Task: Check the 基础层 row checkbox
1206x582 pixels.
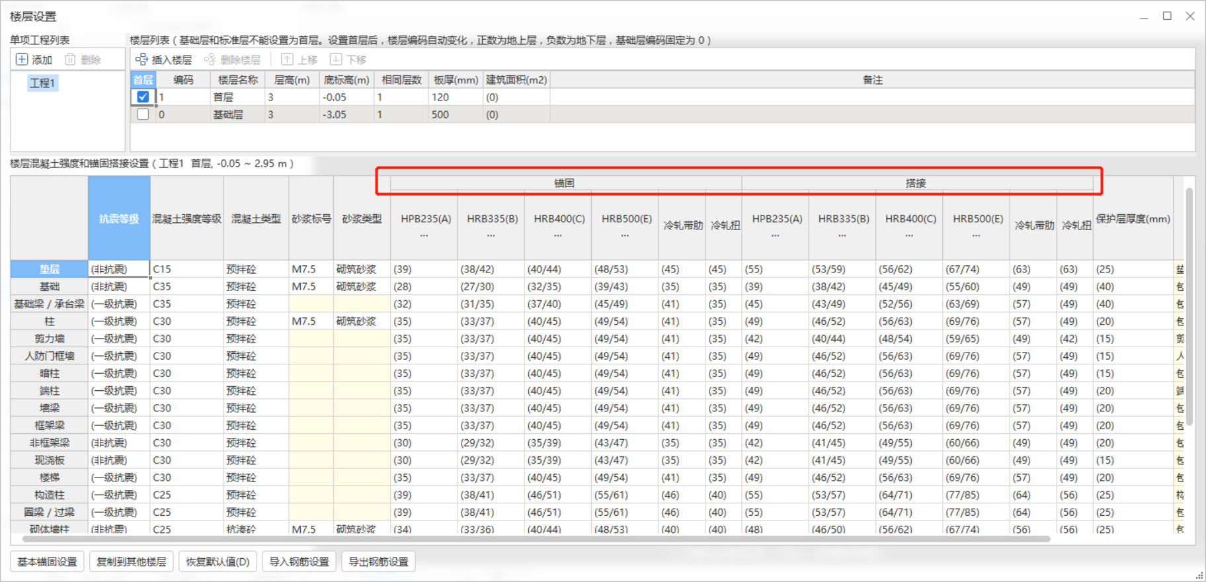Action: point(143,114)
